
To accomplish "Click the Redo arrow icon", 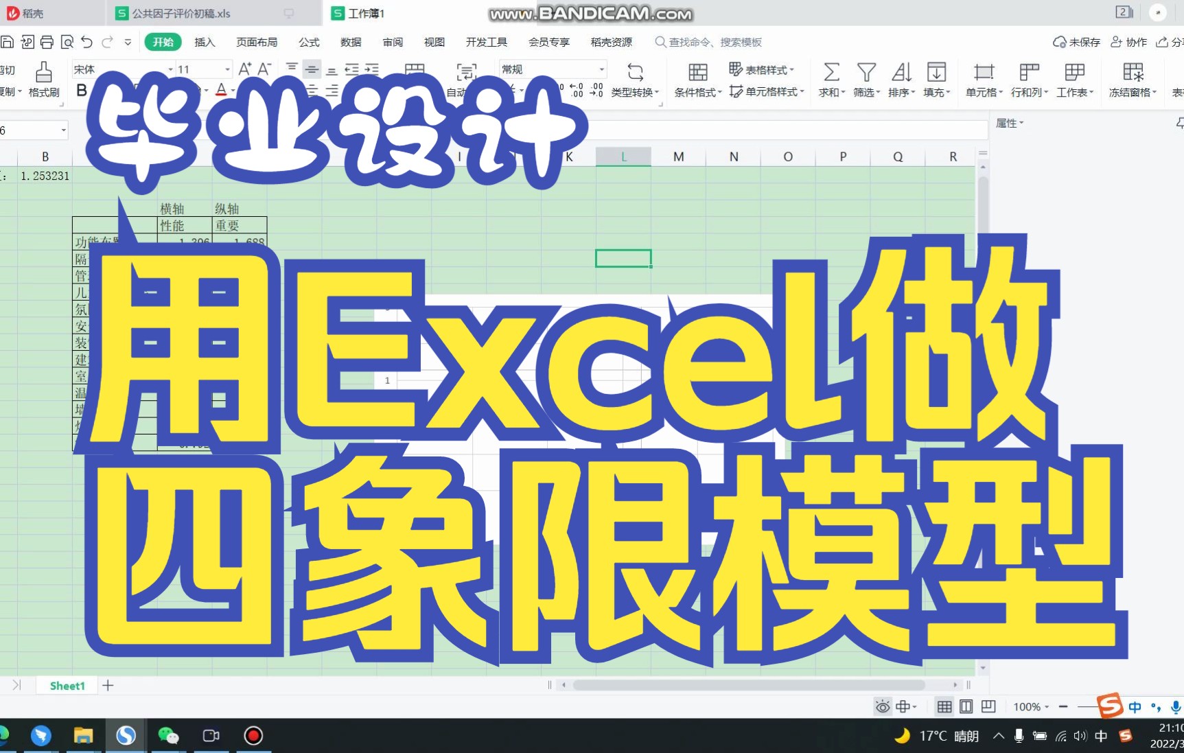I will coord(107,42).
